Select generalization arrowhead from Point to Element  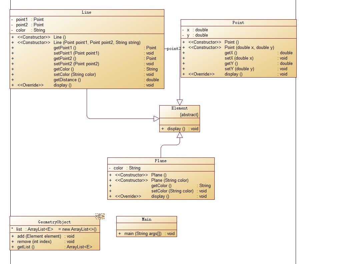180,103
